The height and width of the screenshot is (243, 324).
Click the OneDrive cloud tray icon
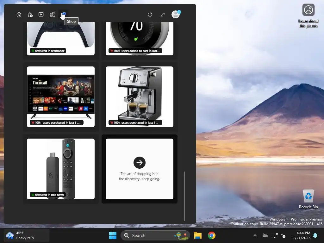[x=265, y=235]
